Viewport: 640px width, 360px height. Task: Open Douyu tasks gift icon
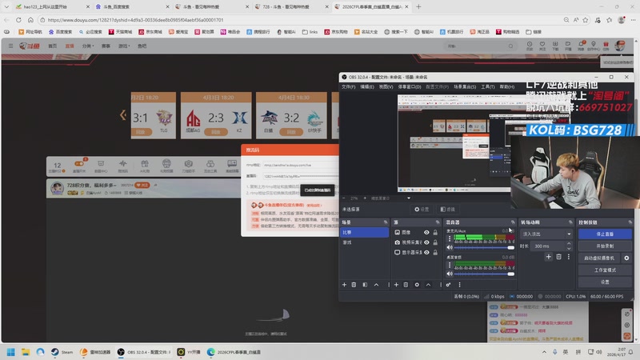tap(606, 46)
